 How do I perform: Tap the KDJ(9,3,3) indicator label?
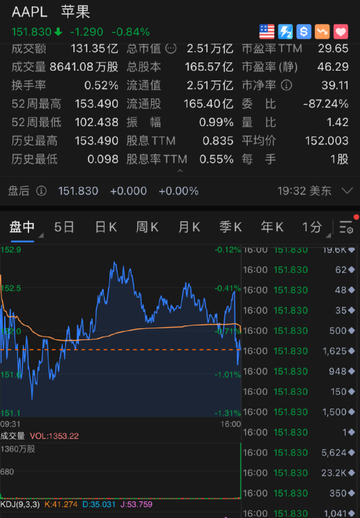(20, 504)
